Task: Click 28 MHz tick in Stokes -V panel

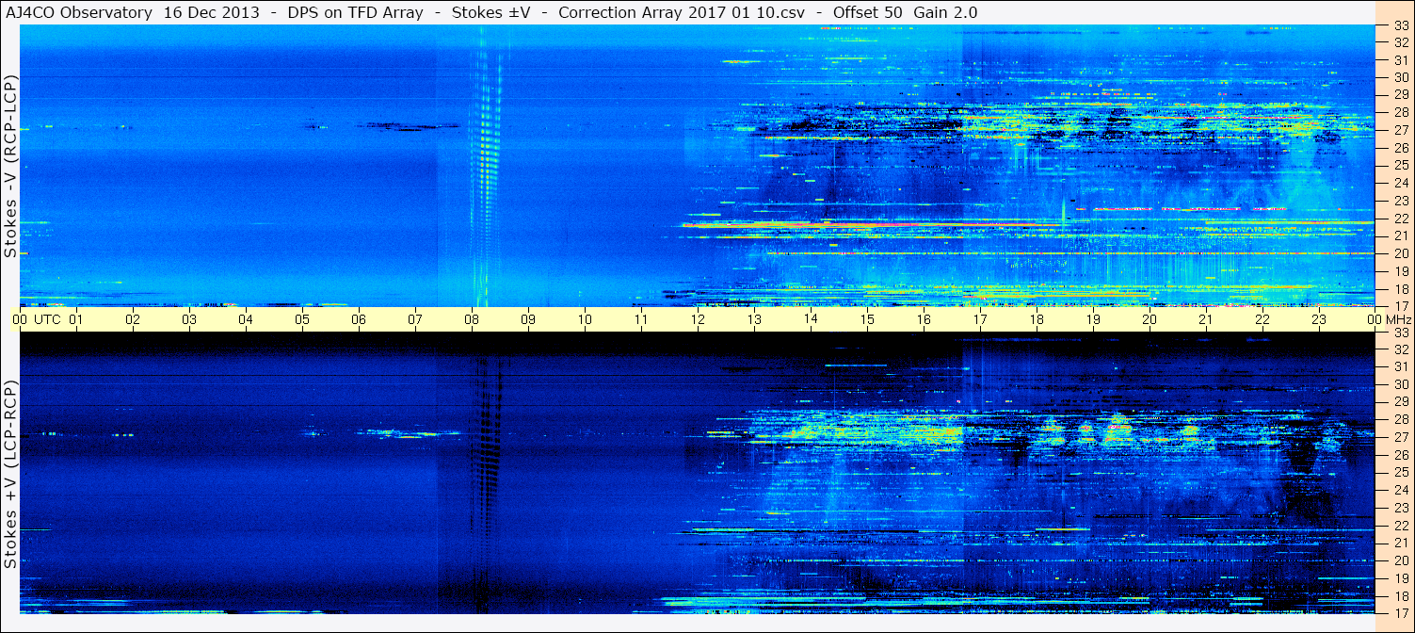Action: click(1401, 113)
